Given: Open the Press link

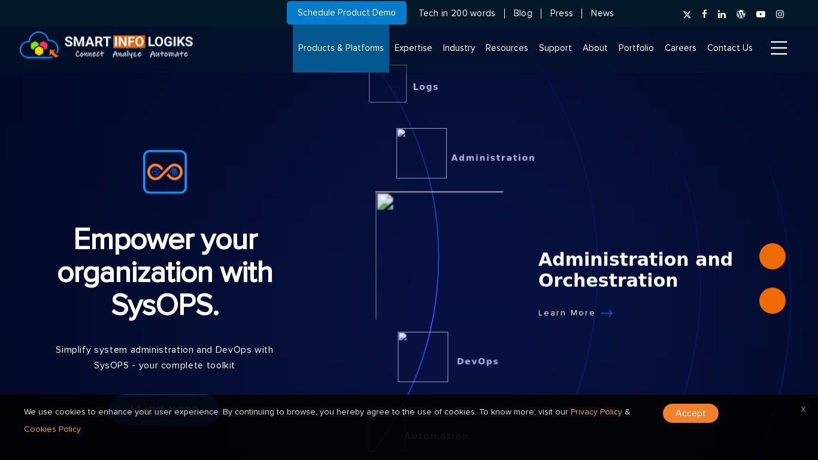Looking at the screenshot, I should pos(562,13).
